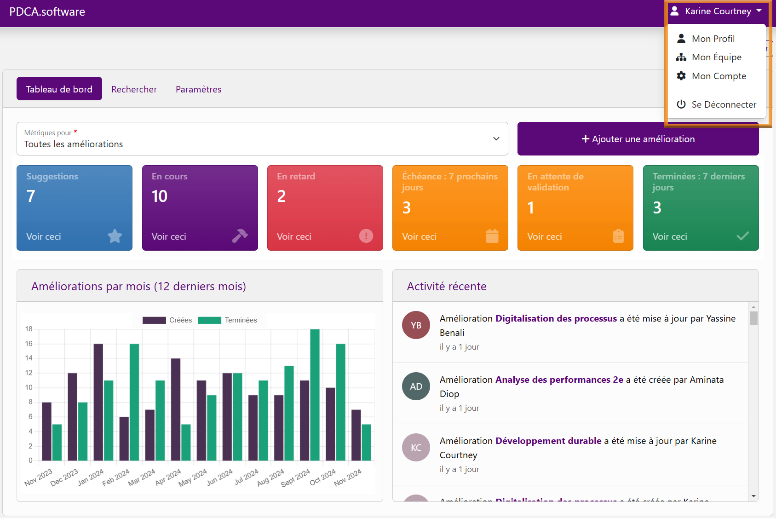Click the activity list scroll down arrow

(x=753, y=496)
